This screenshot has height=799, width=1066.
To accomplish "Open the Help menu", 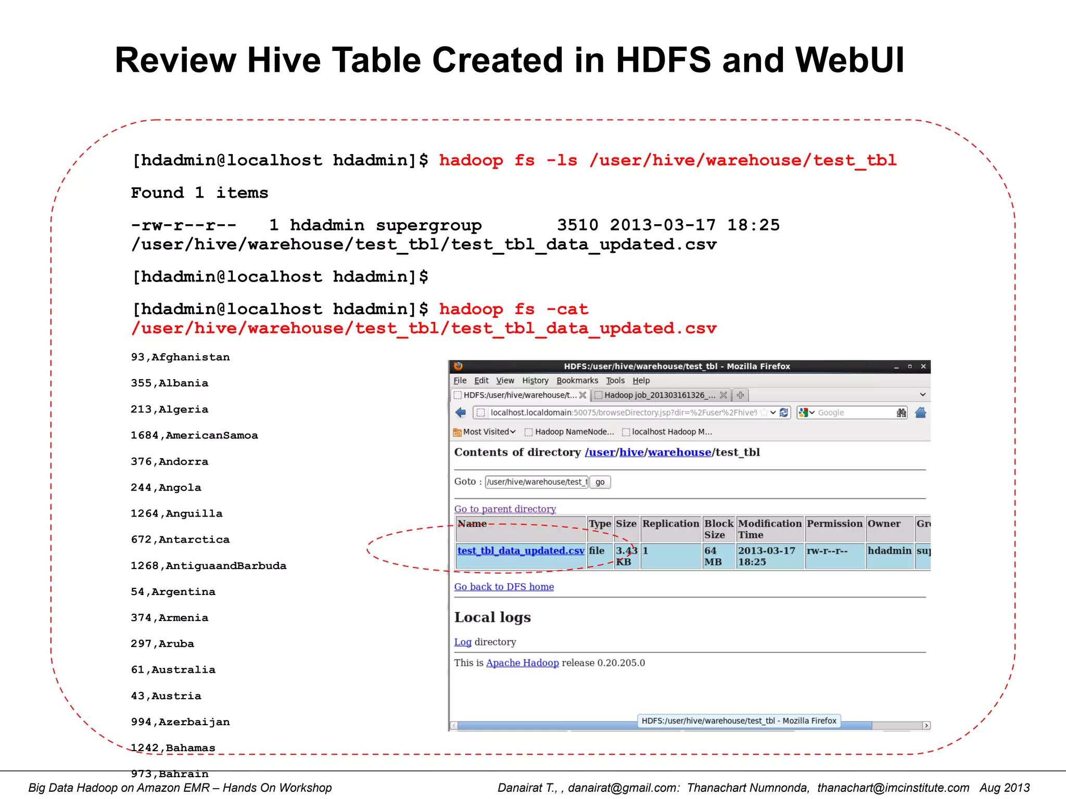I will tap(641, 380).
